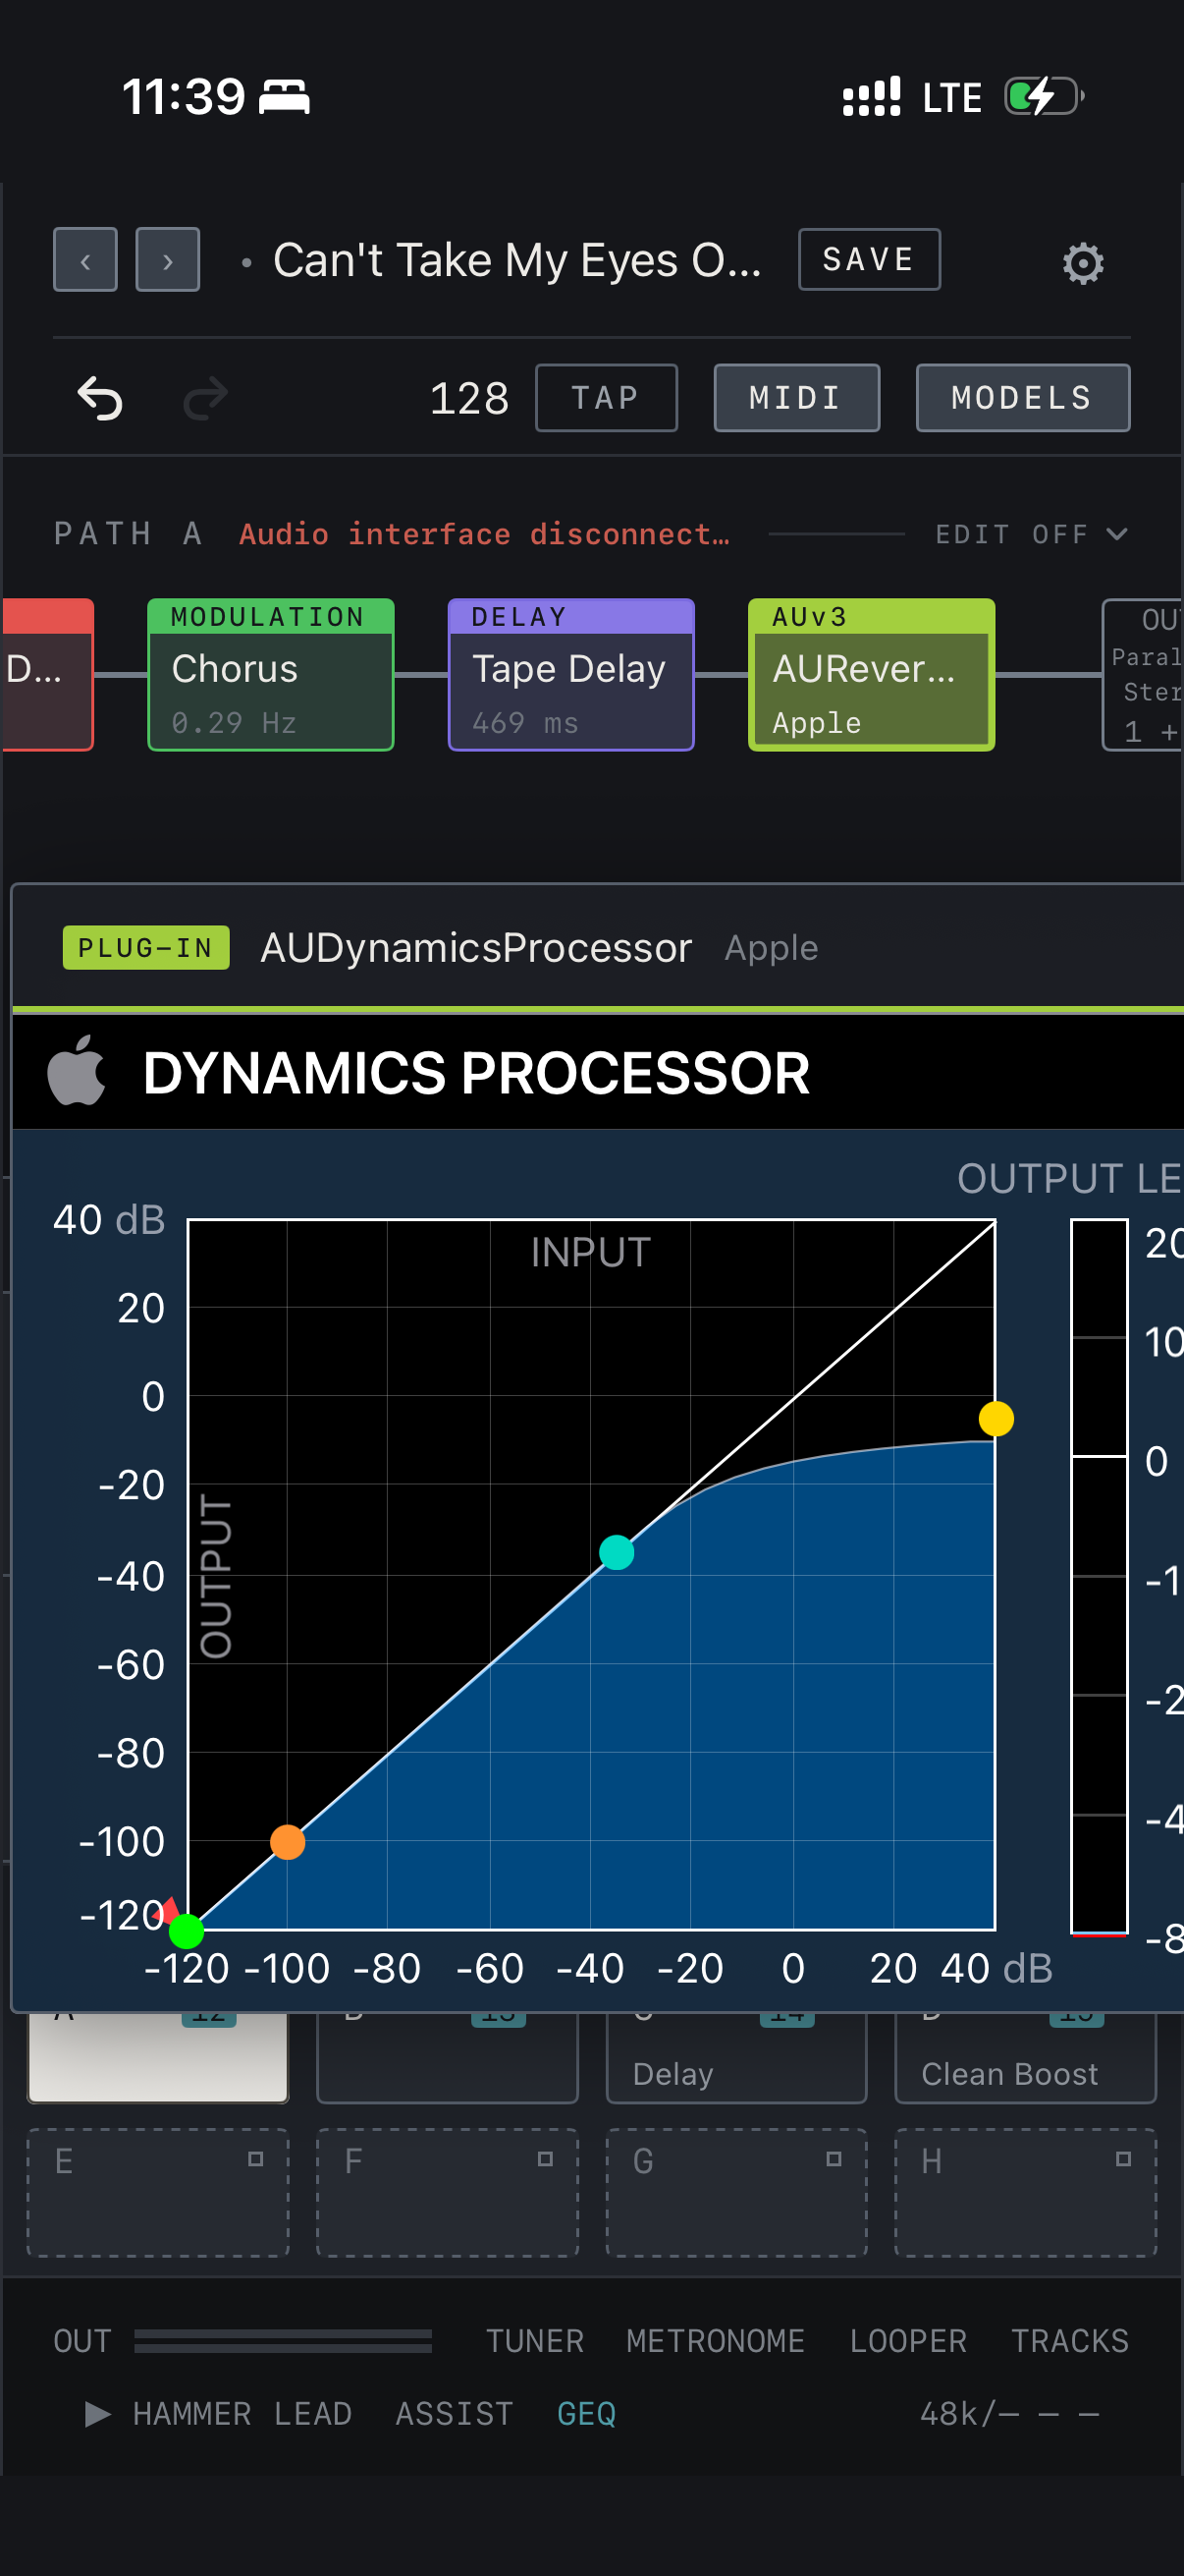The width and height of the screenshot is (1184, 2576).
Task: Select the AUReverb AUv3 block
Action: click(871, 674)
